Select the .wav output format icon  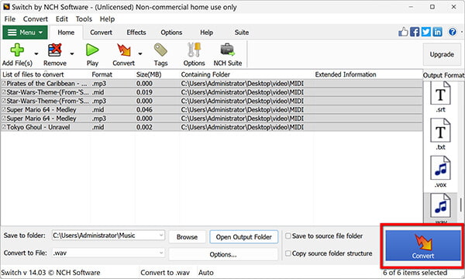[440, 206]
